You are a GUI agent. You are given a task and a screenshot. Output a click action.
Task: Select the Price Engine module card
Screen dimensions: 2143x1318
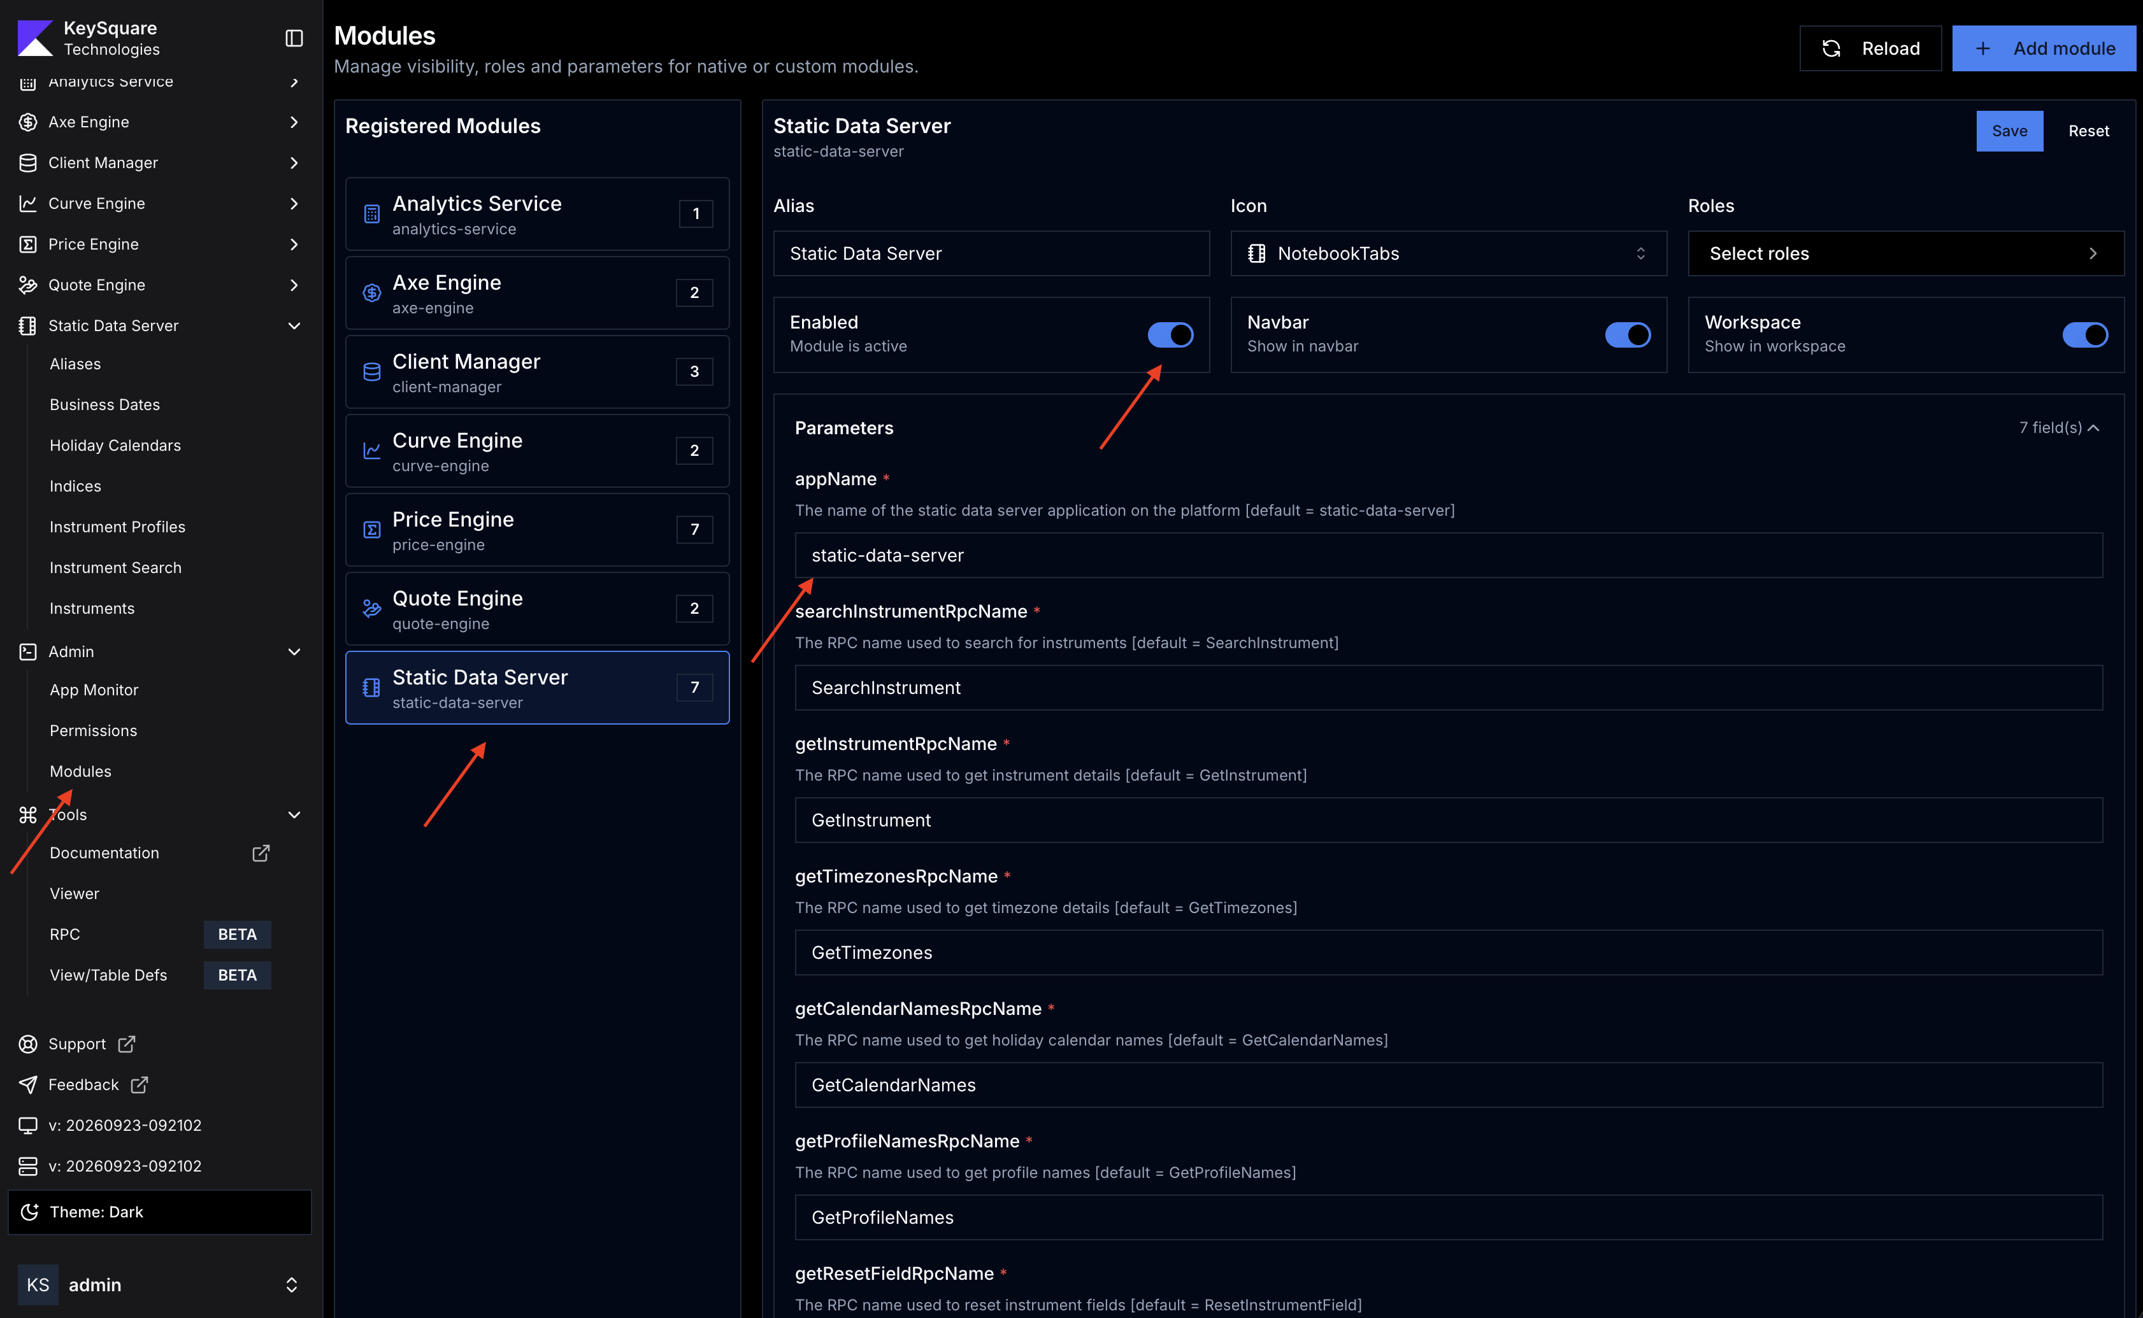coord(537,530)
